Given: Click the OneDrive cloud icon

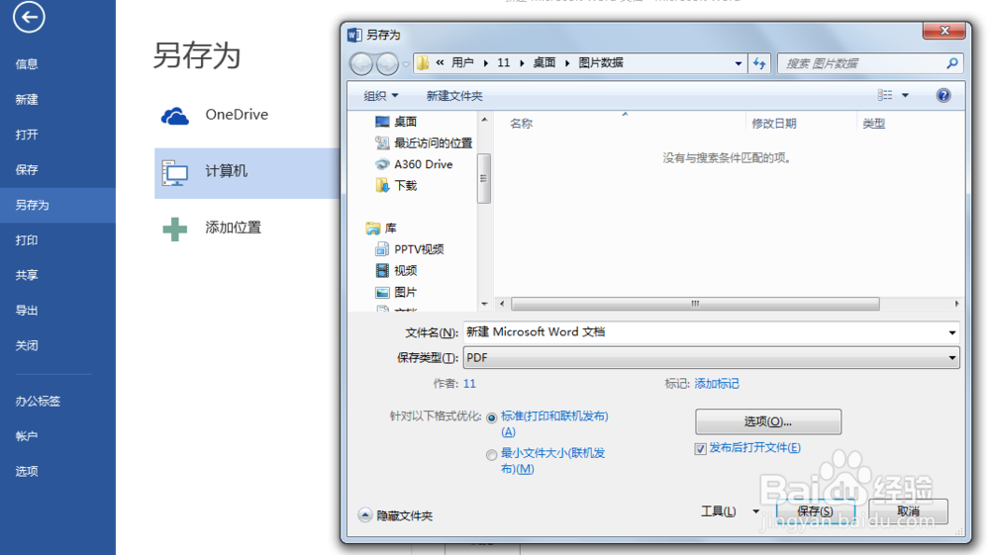Looking at the screenshot, I should point(175,116).
